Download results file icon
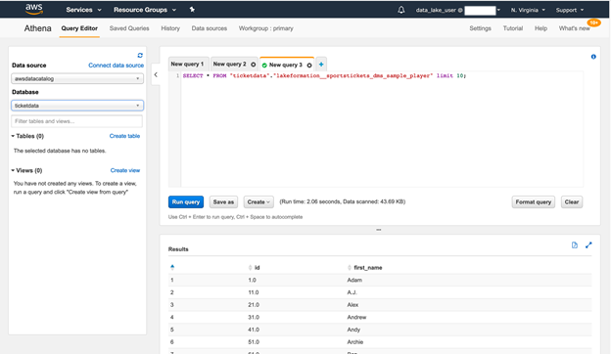Viewport: 611px width, 354px height. [575, 245]
